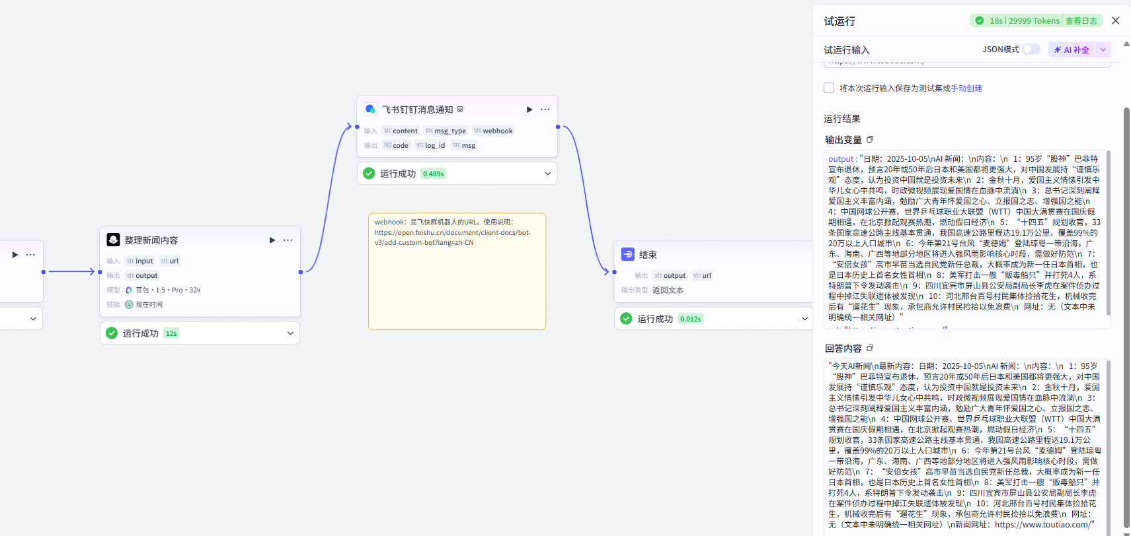Image resolution: width=1131 pixels, height=536 pixels.
Task: Close the 试运行 panel
Action: (x=1116, y=20)
